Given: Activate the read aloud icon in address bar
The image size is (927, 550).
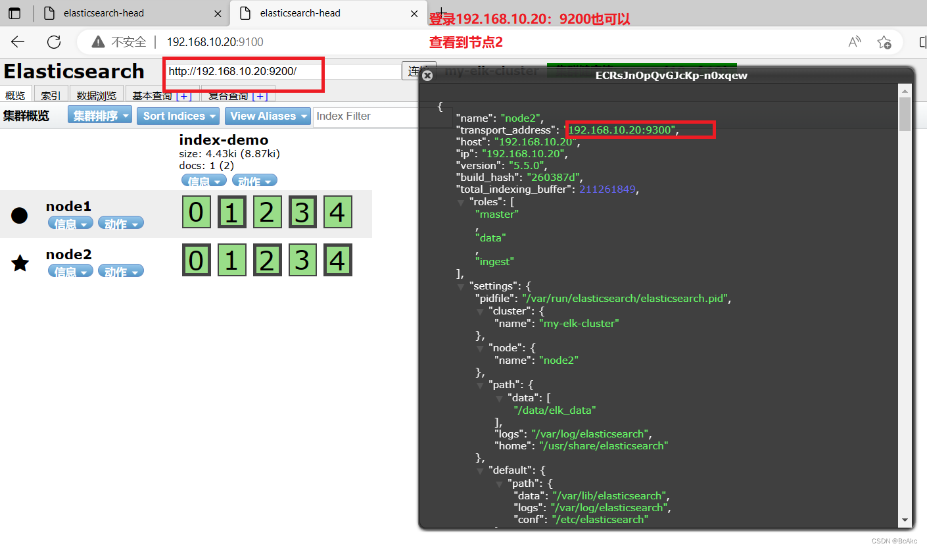Looking at the screenshot, I should (x=855, y=42).
